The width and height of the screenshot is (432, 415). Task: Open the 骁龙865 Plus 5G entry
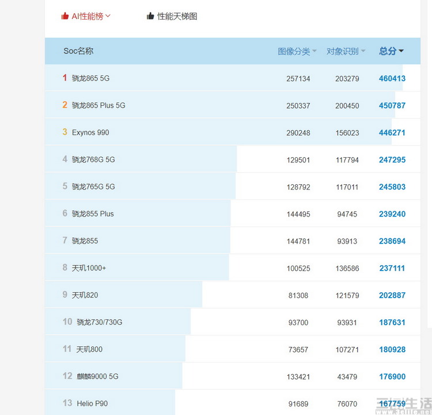tap(98, 105)
